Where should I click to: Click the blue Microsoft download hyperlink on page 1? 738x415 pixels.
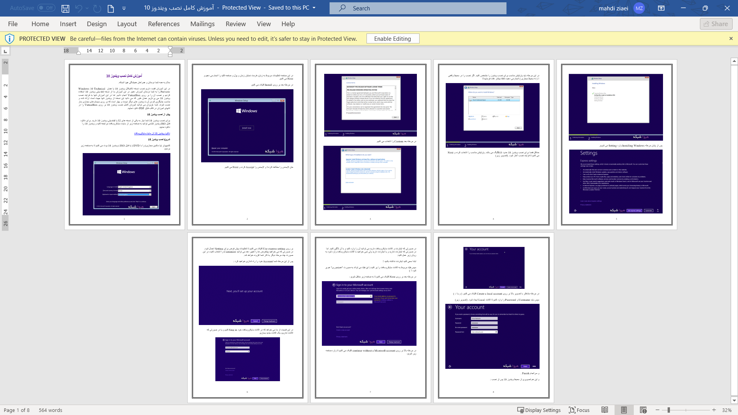pos(152,133)
